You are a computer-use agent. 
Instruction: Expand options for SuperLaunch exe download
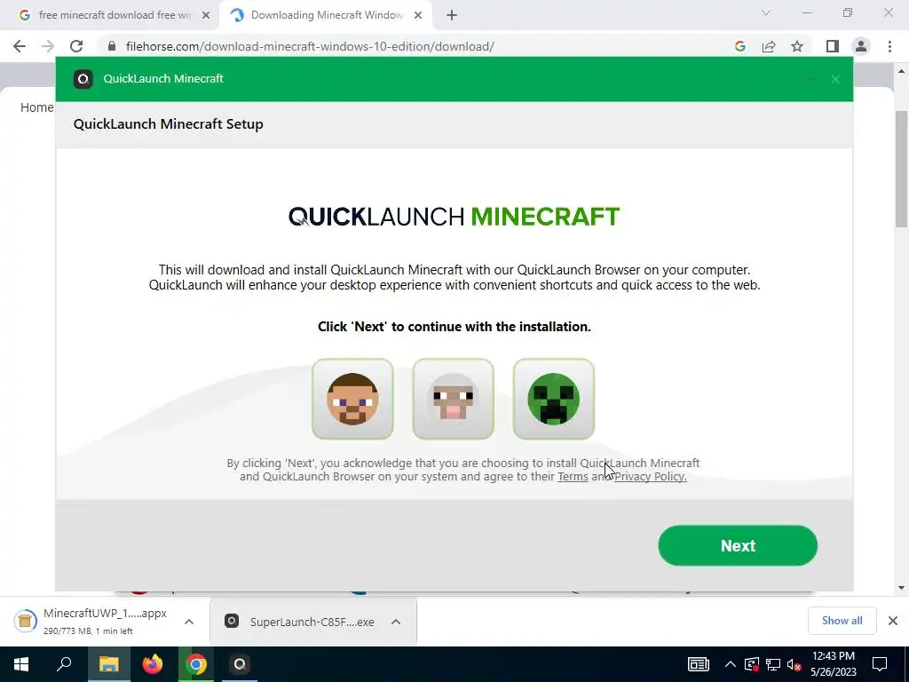396,622
